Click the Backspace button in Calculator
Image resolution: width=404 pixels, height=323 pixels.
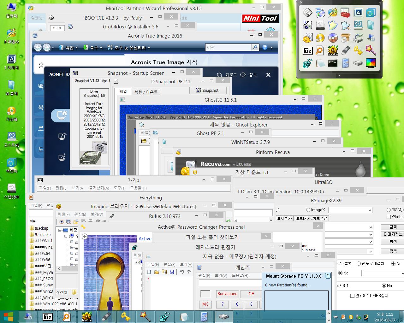pyautogui.click(x=227, y=294)
